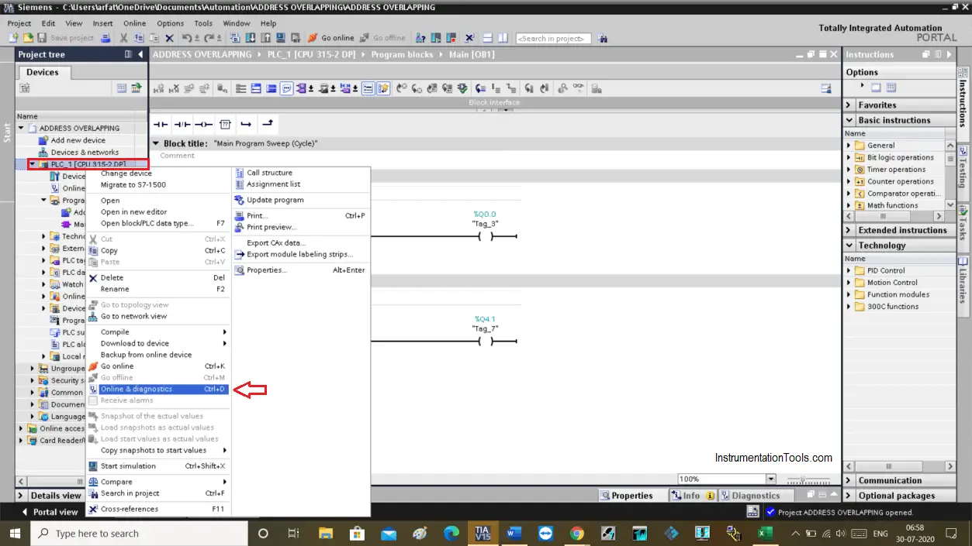Click the Windows Start button
Screen dimensions: 972x546
(15, 533)
